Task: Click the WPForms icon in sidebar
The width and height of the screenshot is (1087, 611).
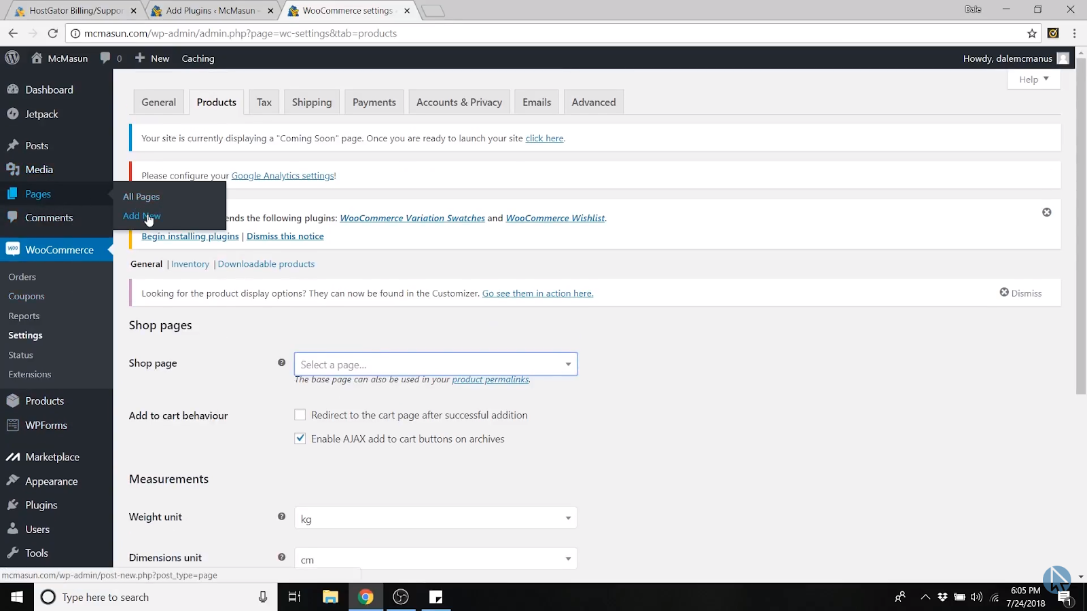Action: click(13, 426)
